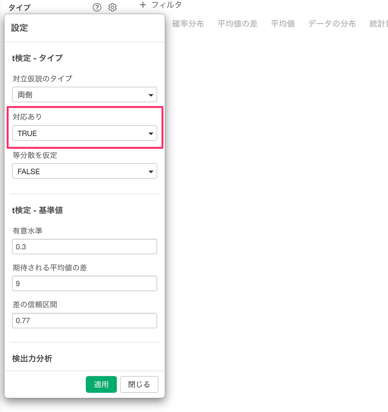Open the データの分布 view
Screen dimensions: 388x412
click(x=332, y=24)
